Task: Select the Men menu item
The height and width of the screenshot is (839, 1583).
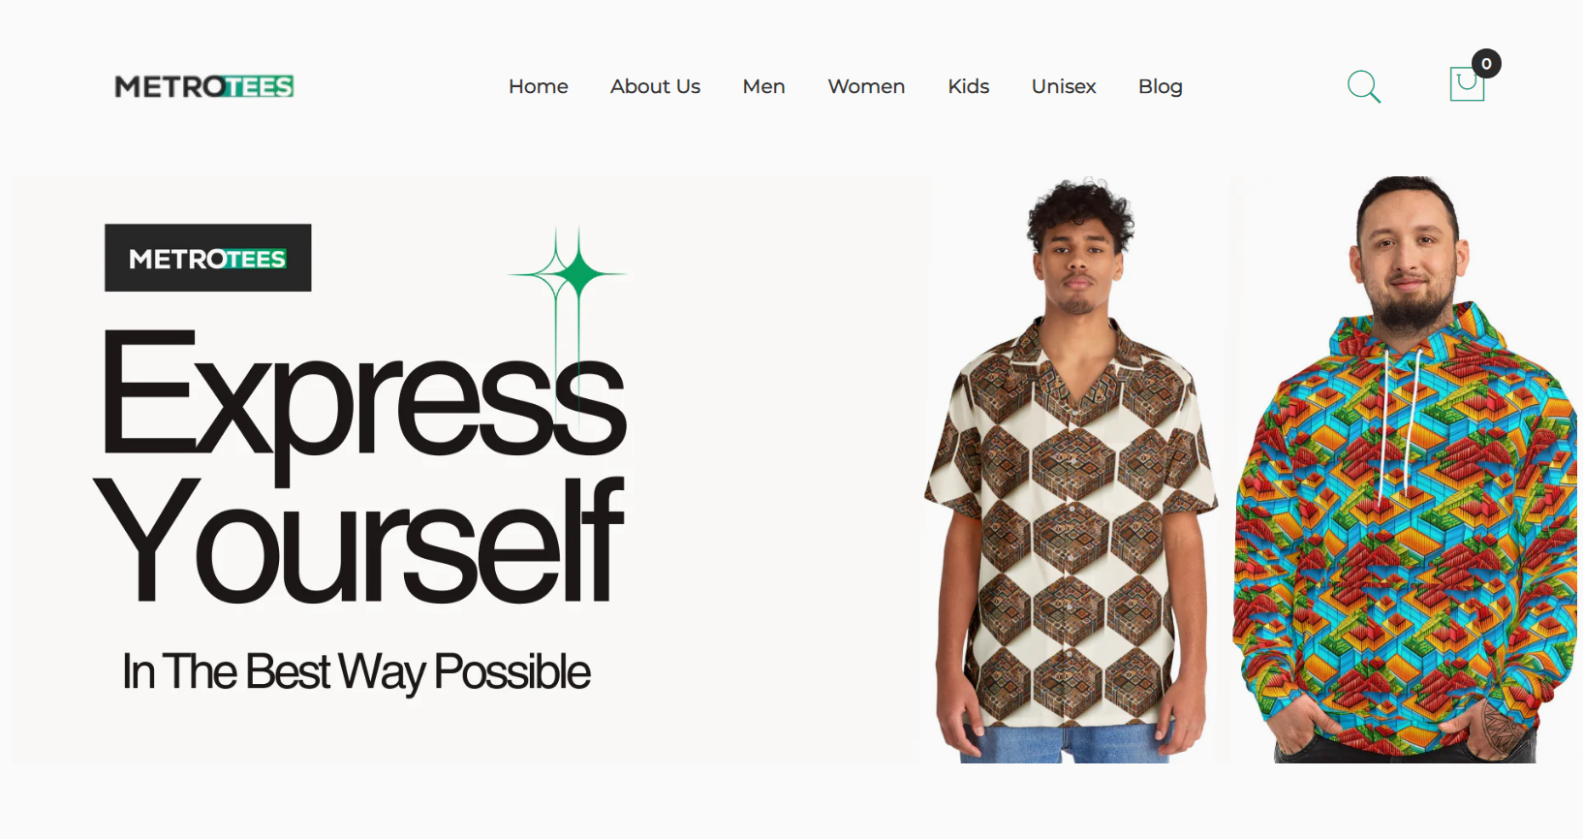Action: pos(763,86)
